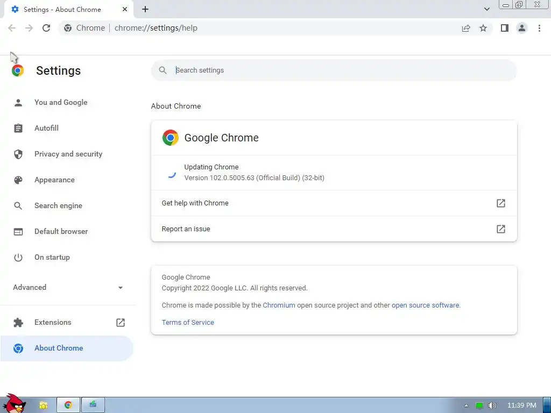The height and width of the screenshot is (413, 551).
Task: Click the magnifier icon in Search settings
Action: point(163,70)
